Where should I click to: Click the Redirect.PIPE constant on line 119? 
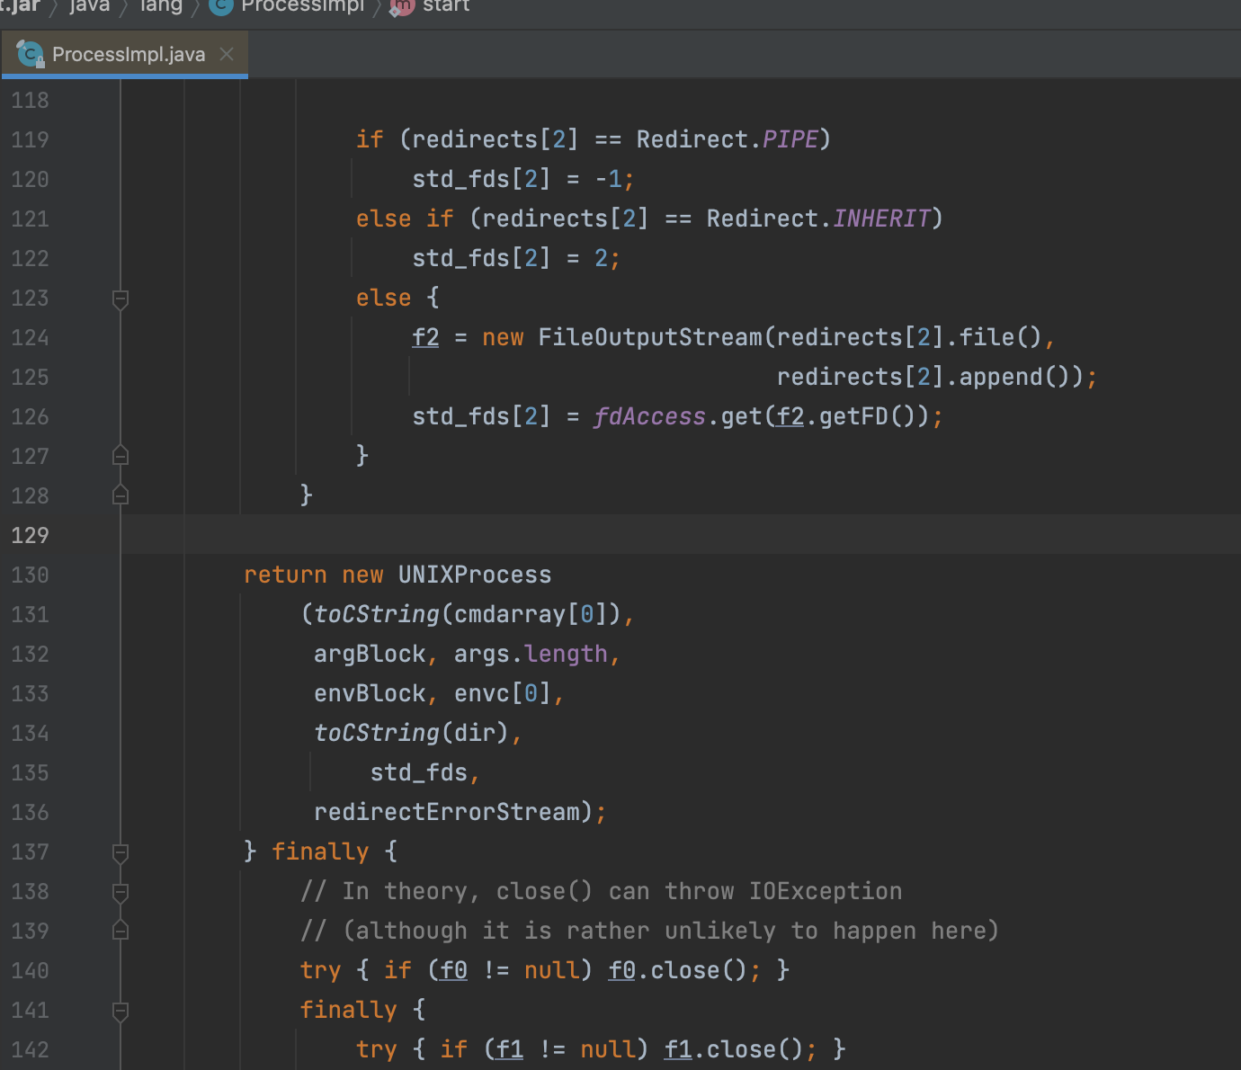(790, 140)
